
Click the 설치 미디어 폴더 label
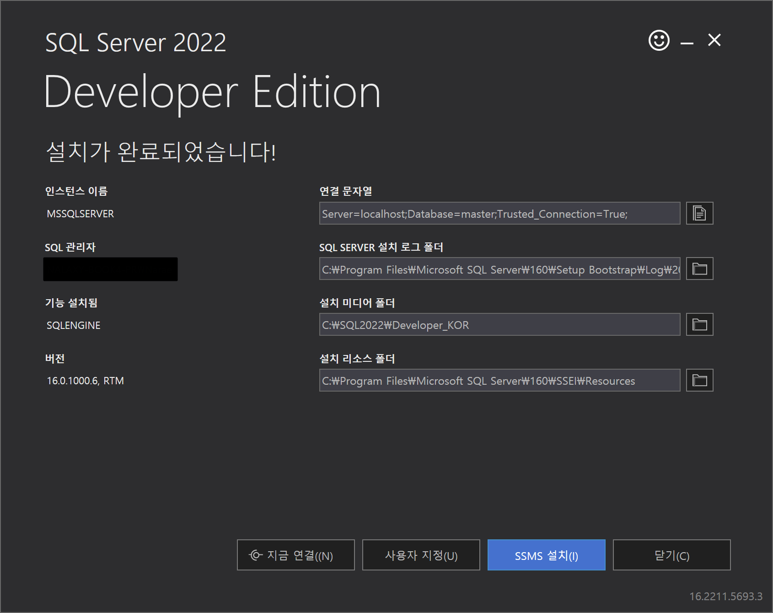(x=357, y=303)
